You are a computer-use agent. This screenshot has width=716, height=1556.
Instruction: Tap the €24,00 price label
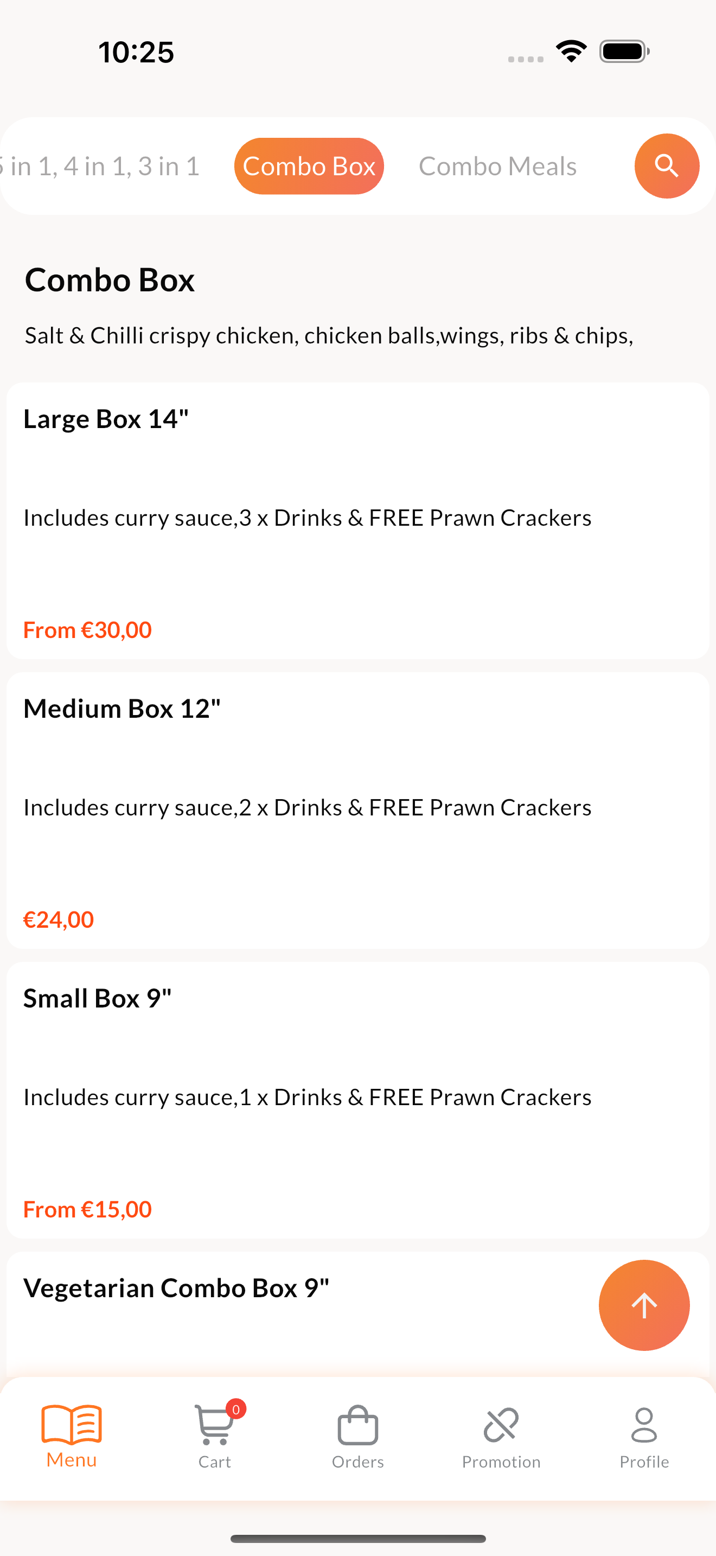tap(59, 920)
